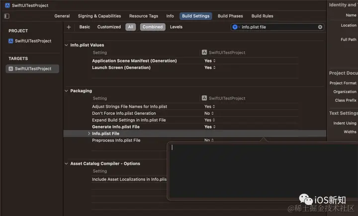Select Combined view mode
The width and height of the screenshot is (358, 216).
[153, 27]
